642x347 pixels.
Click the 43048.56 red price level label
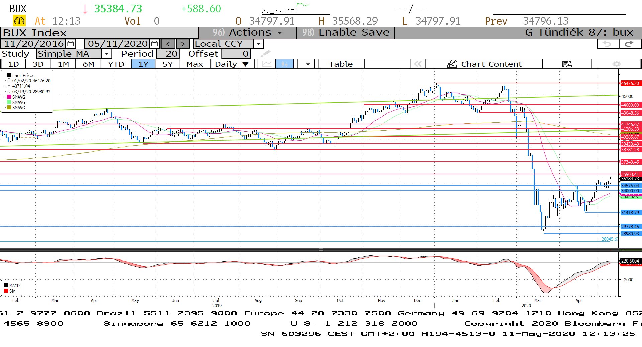pyautogui.click(x=630, y=113)
